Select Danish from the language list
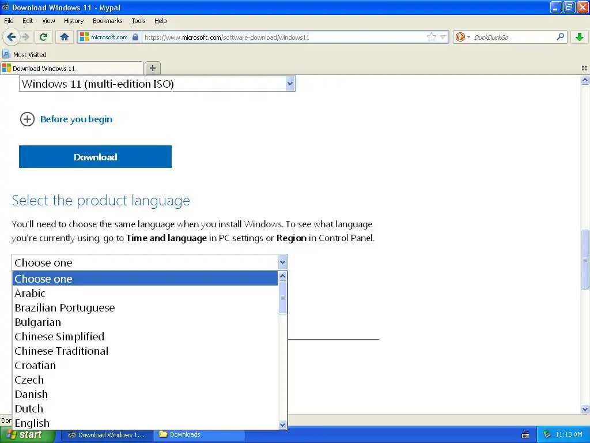Screen dimensions: 590x443 pos(145,394)
